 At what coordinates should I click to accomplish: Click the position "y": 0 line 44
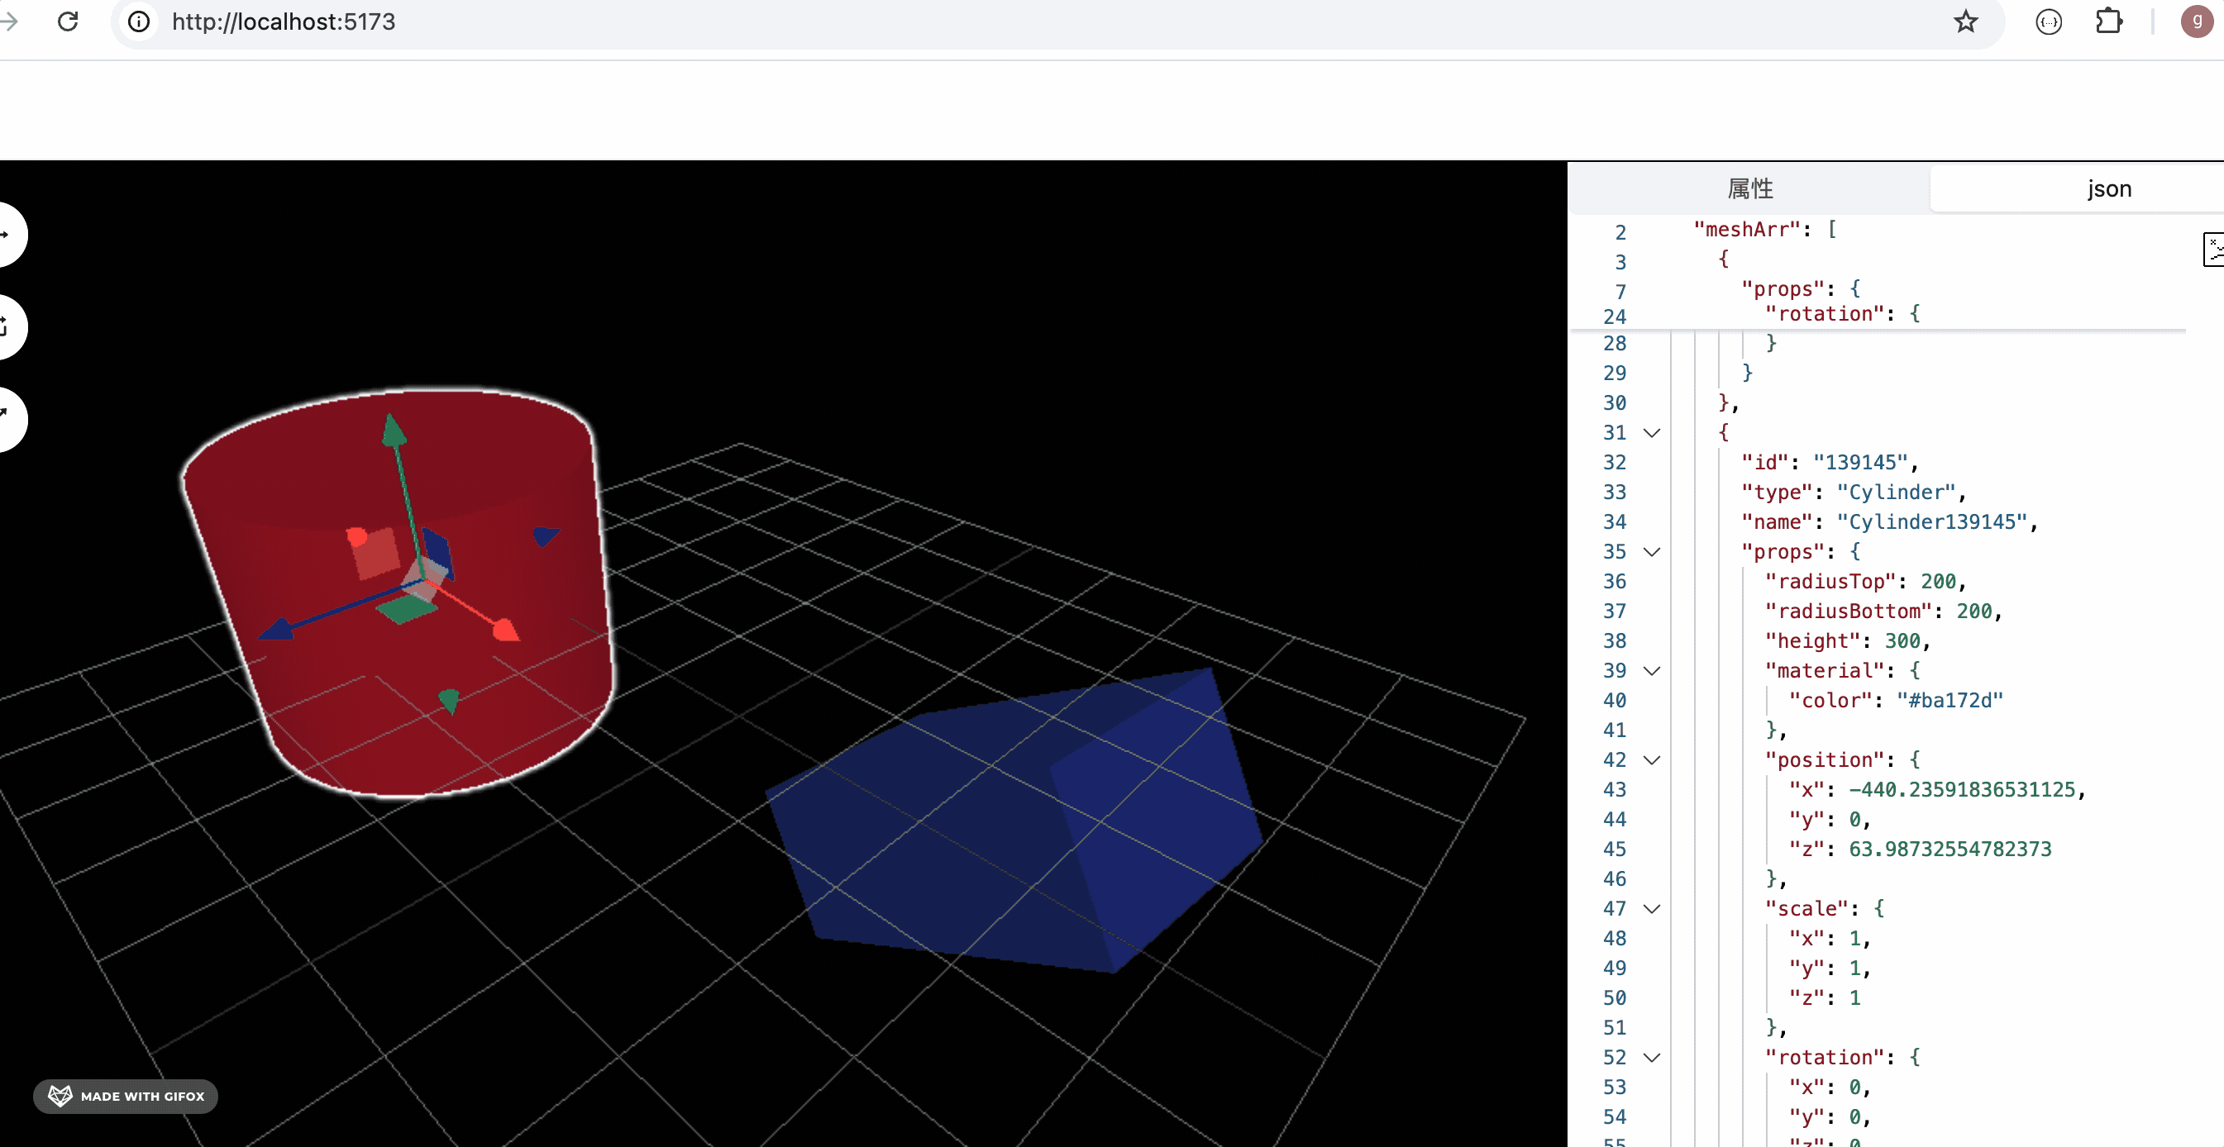1829,819
